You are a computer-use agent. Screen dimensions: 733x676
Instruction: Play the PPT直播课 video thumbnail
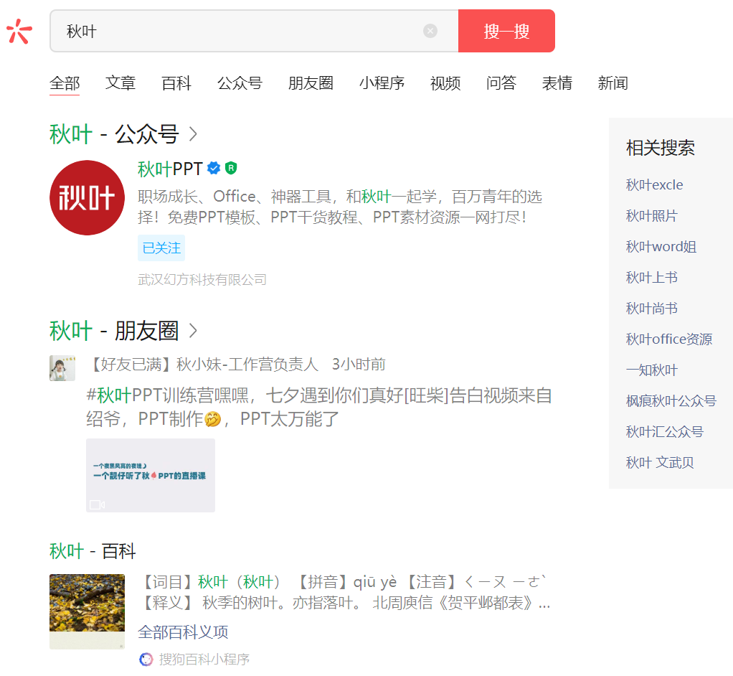click(151, 475)
